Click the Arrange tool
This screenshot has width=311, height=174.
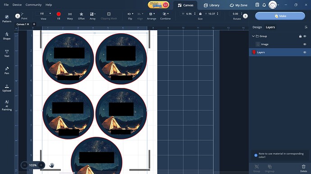click(151, 16)
